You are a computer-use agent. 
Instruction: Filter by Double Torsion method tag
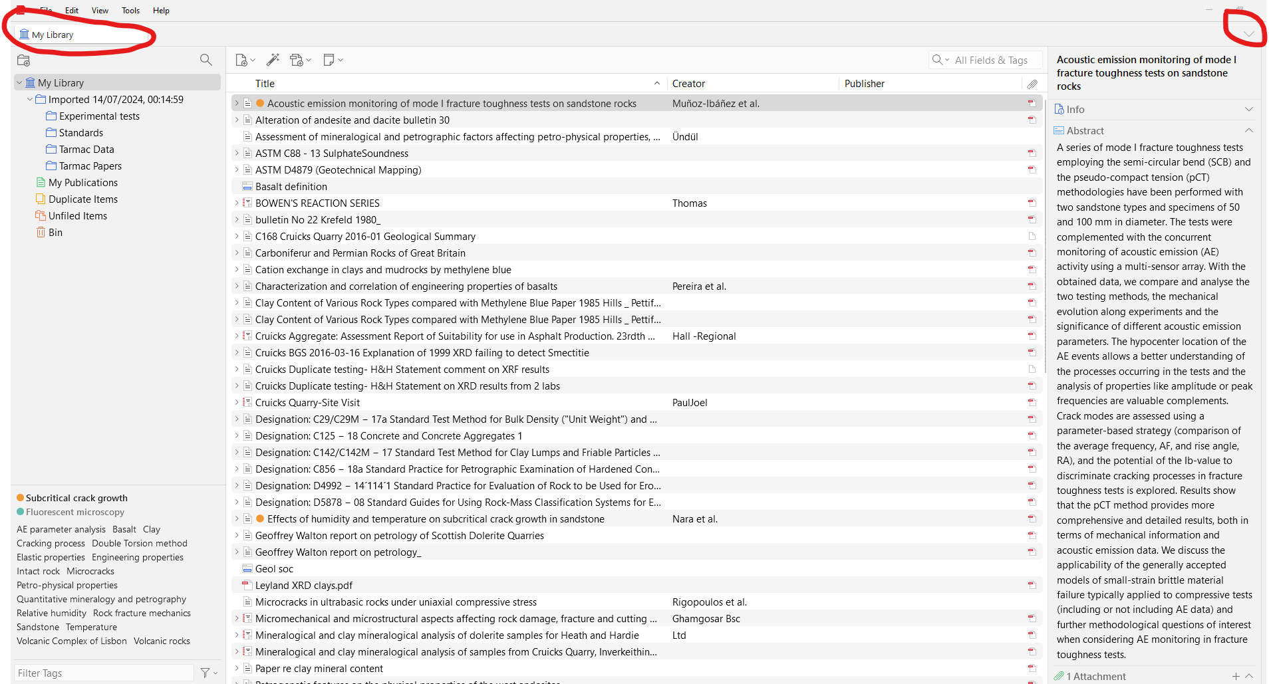[x=140, y=544]
